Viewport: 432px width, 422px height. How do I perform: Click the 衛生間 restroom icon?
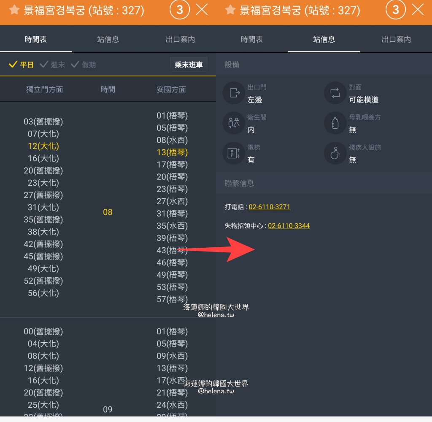[x=234, y=123]
